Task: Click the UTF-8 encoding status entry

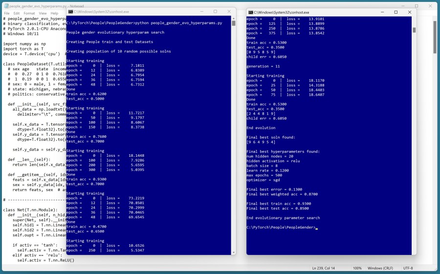Action: point(408,268)
